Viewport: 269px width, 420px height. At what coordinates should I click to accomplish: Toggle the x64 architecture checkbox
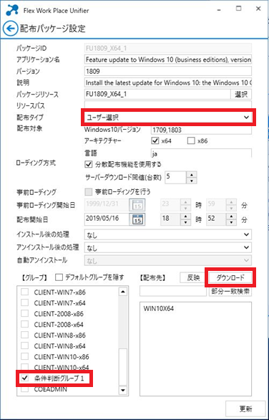click(x=155, y=141)
